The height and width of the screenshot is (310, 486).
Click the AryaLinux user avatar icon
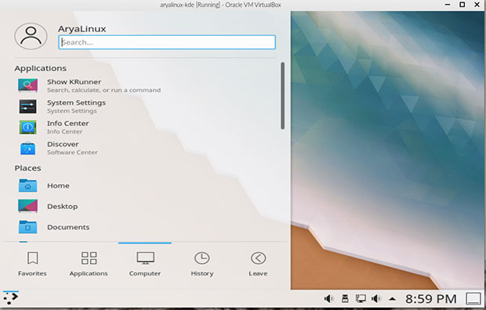(x=31, y=36)
